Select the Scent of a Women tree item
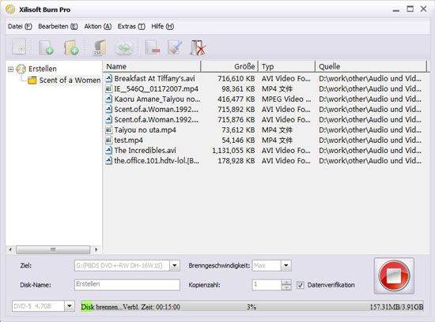The image size is (435, 322). (x=70, y=80)
